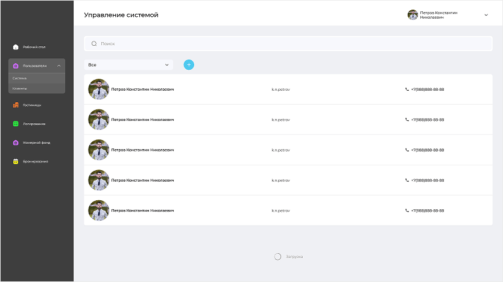Click the green Логирование icon
The image size is (503, 282).
point(16,124)
